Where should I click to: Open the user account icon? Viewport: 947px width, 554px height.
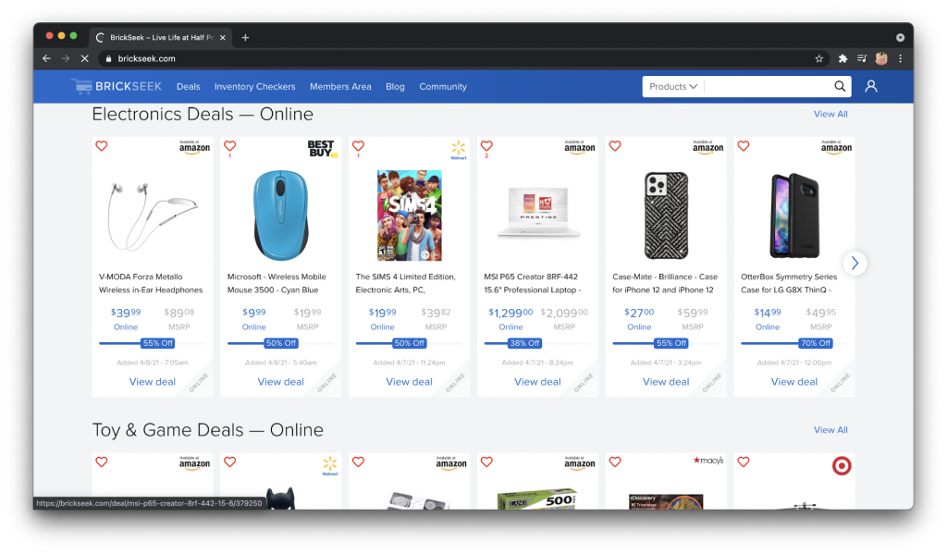871,86
